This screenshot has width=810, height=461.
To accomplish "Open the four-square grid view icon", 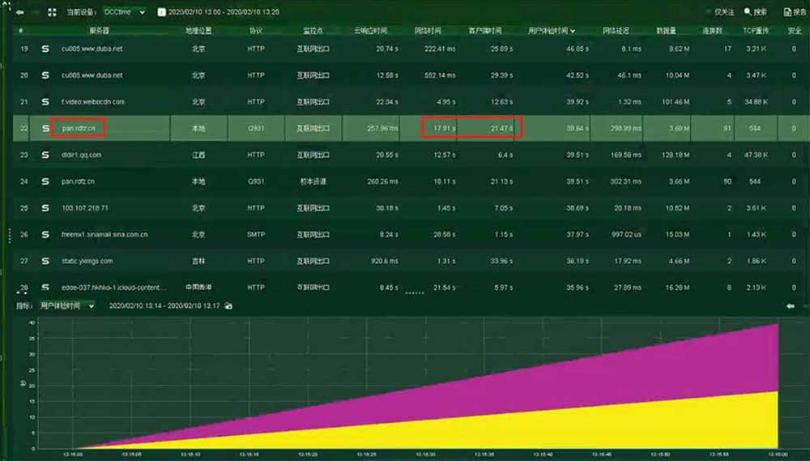I will (x=52, y=12).
